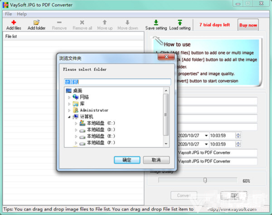The image size is (272, 215).
Task: Expand the 库 tree node
Action: click(x=69, y=104)
